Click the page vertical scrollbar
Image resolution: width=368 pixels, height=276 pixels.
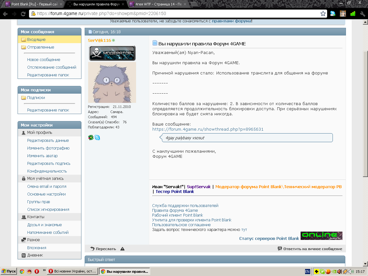(x=365, y=112)
